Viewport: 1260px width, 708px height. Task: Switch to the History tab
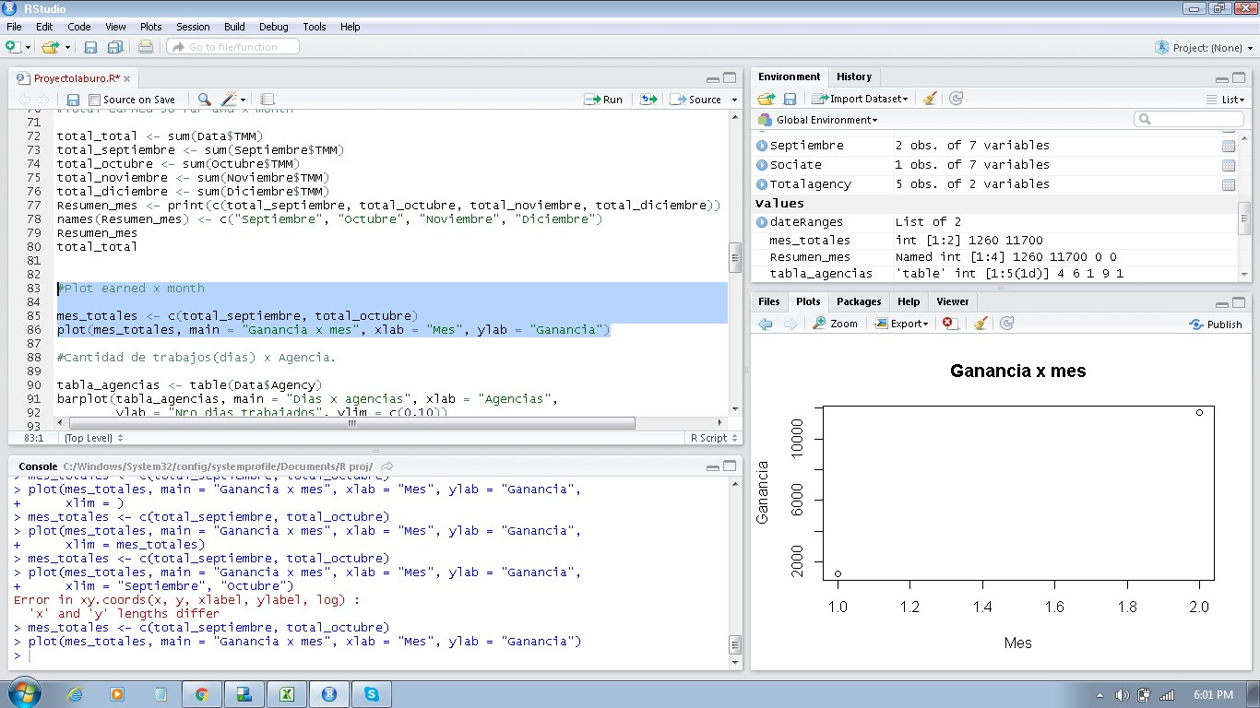pos(853,77)
